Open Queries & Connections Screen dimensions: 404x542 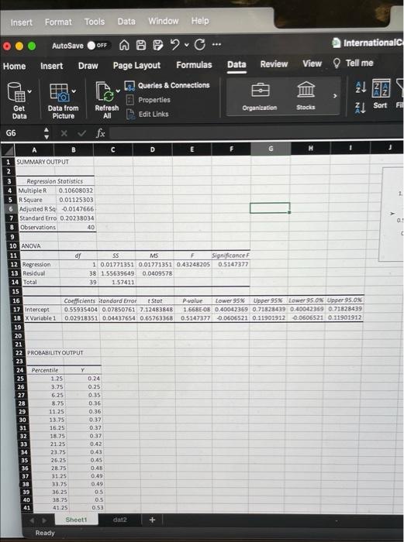(x=167, y=85)
